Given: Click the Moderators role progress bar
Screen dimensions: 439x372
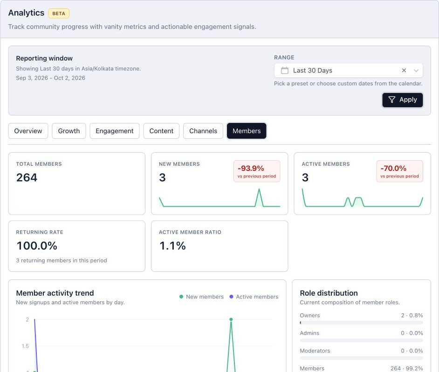Looking at the screenshot, I should pyautogui.click(x=361, y=358).
